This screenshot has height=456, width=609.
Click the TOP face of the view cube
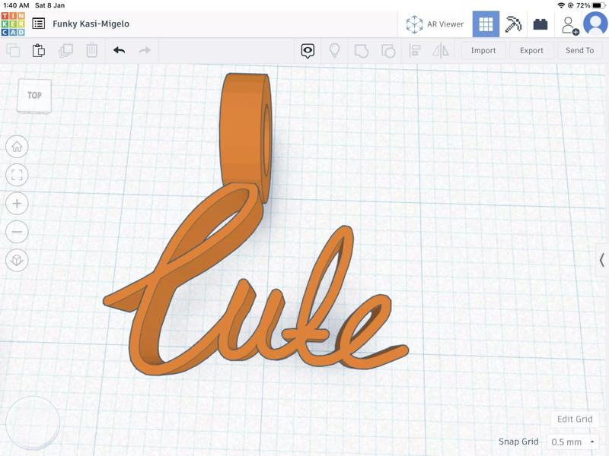tap(34, 95)
